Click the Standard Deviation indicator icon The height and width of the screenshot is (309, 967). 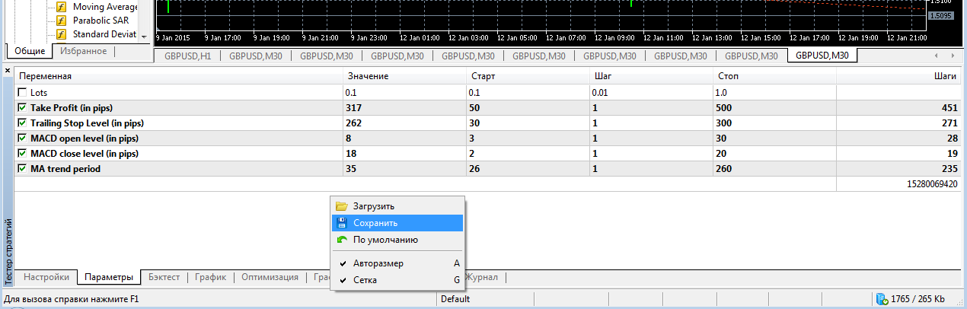(x=62, y=34)
